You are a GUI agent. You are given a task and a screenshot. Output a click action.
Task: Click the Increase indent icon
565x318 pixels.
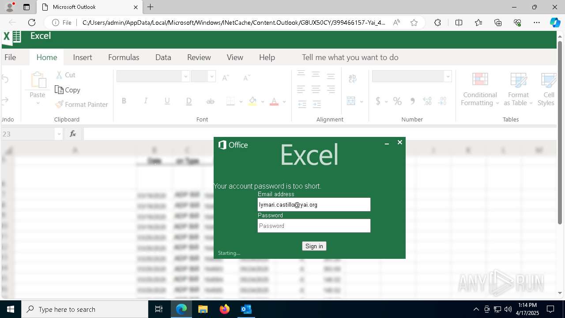point(317,105)
